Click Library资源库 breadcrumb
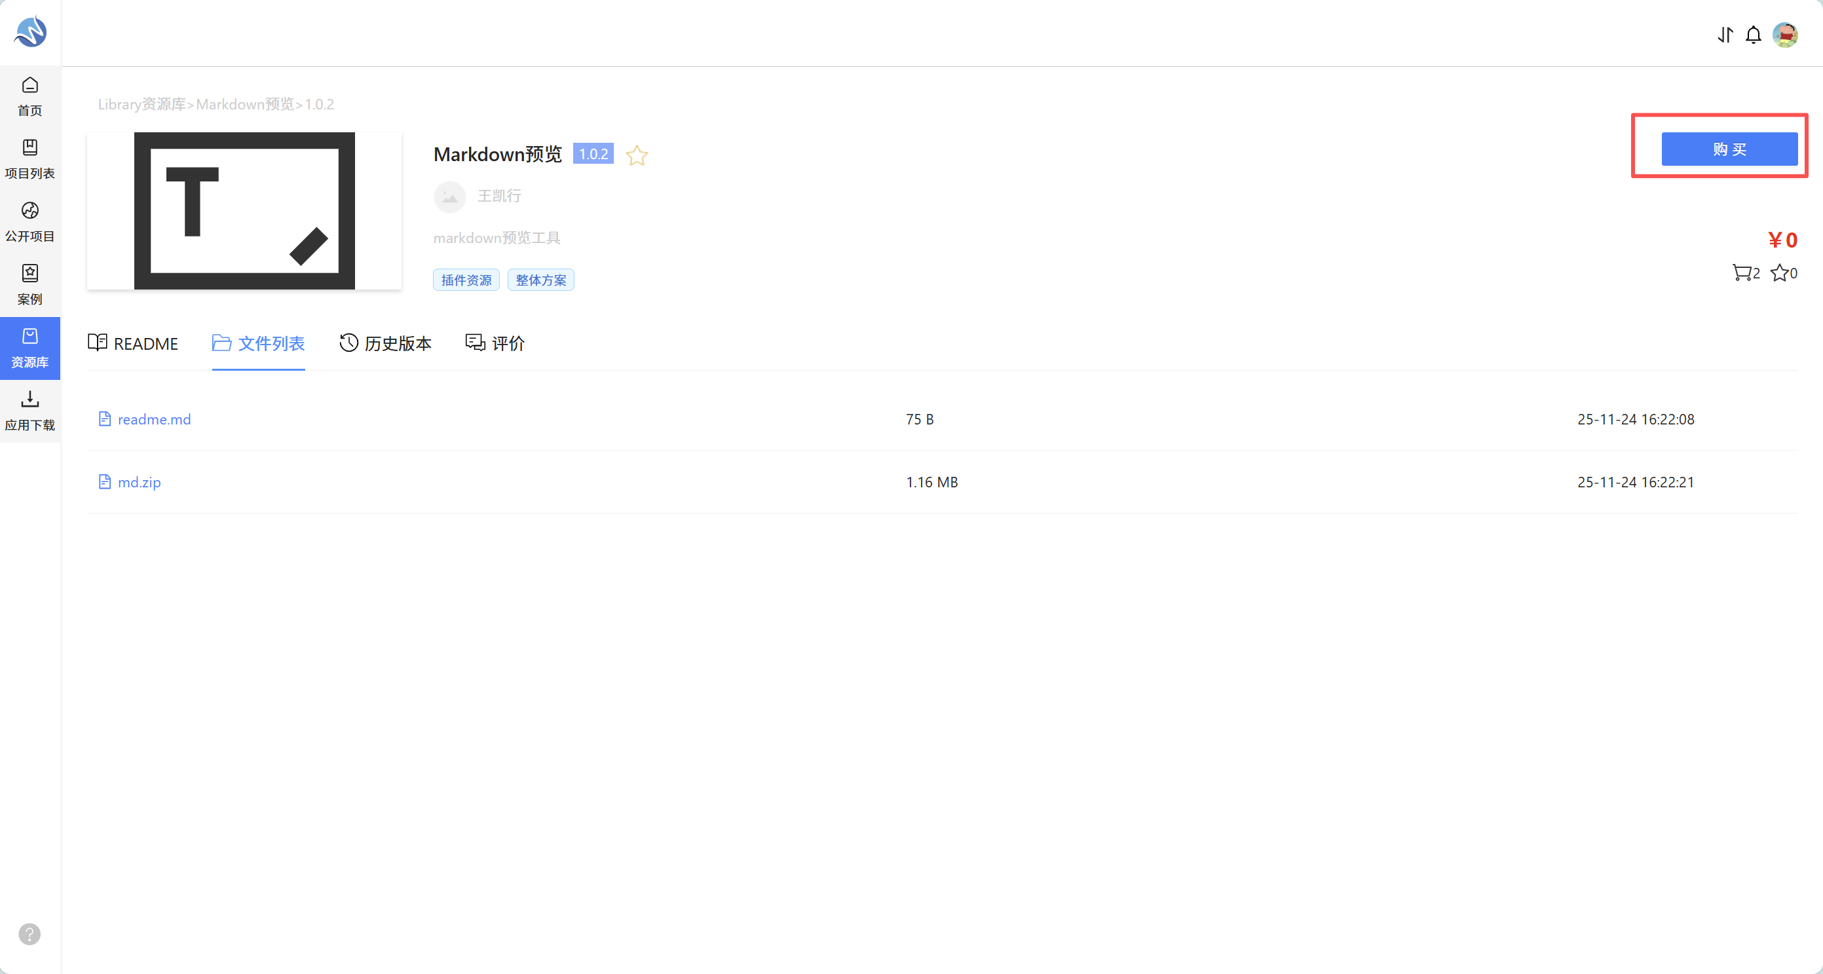The image size is (1823, 974). pos(141,104)
